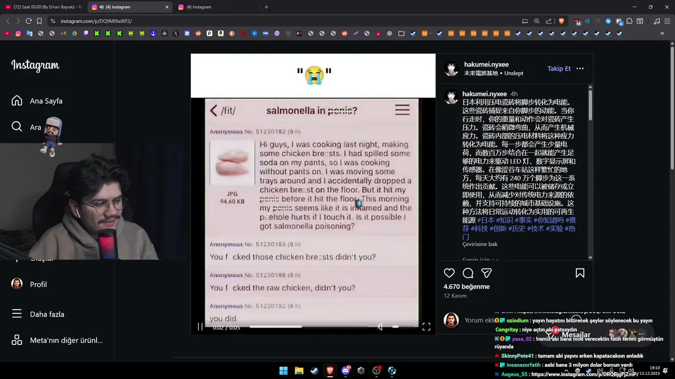675x379 pixels.
Task: Open comments via speech bubble icon
Action: (468, 273)
